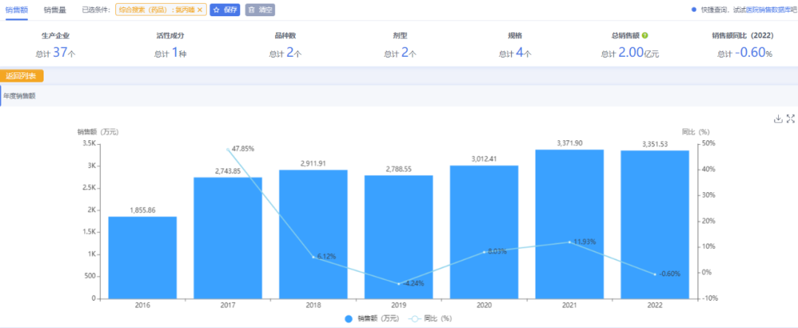This screenshot has width=798, height=328.
Task: Click the 返回列表 button
Action: (21, 75)
